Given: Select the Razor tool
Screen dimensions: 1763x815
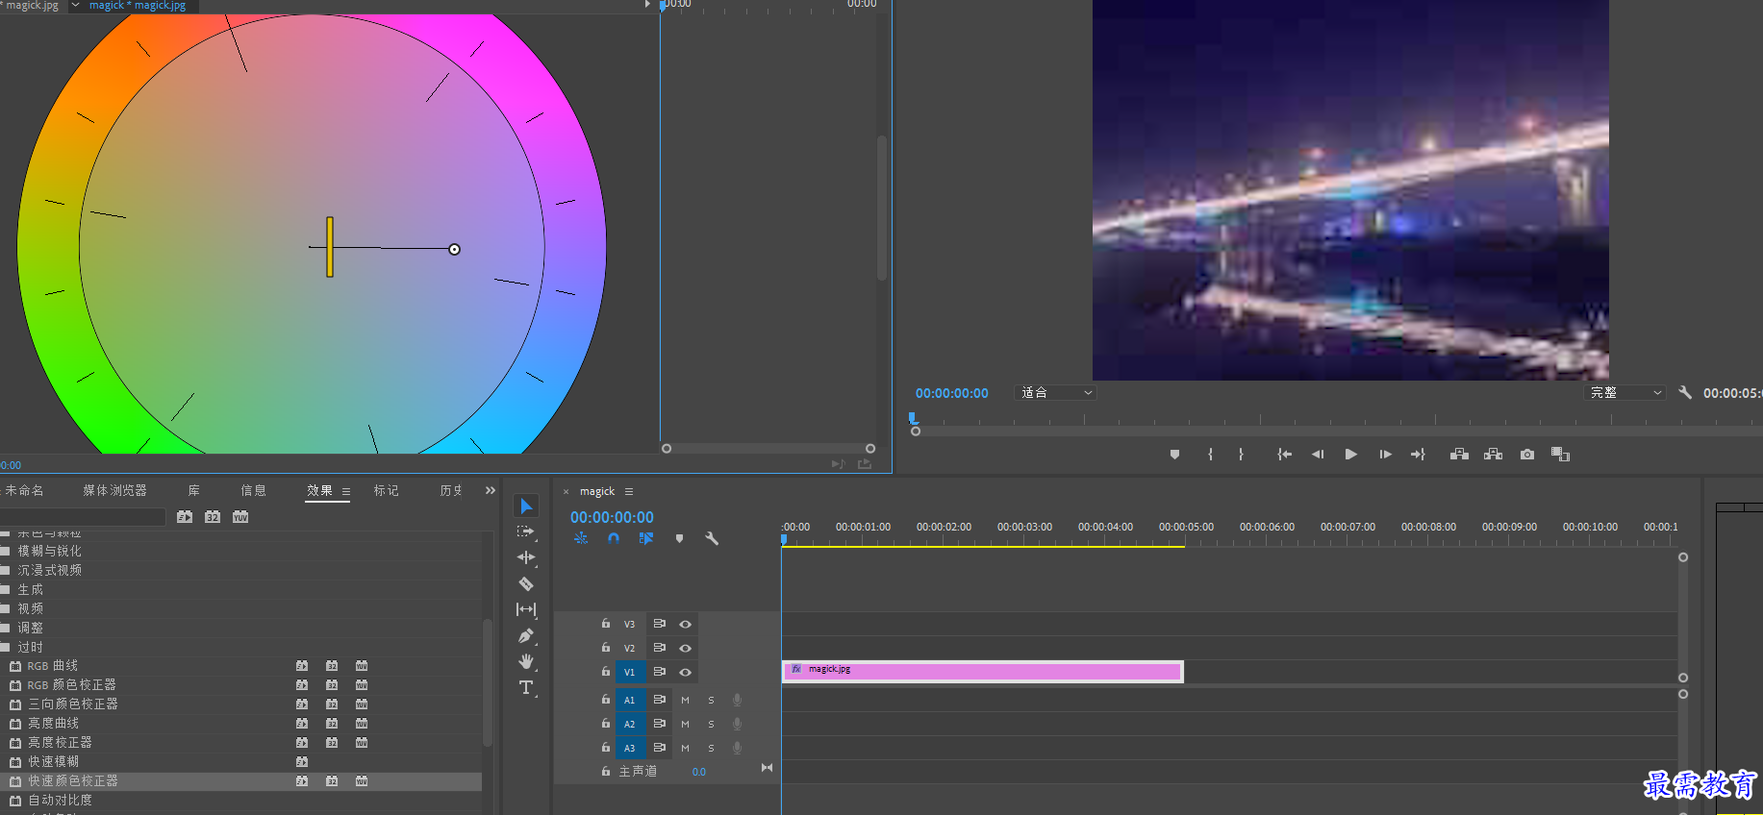Looking at the screenshot, I should click(526, 583).
